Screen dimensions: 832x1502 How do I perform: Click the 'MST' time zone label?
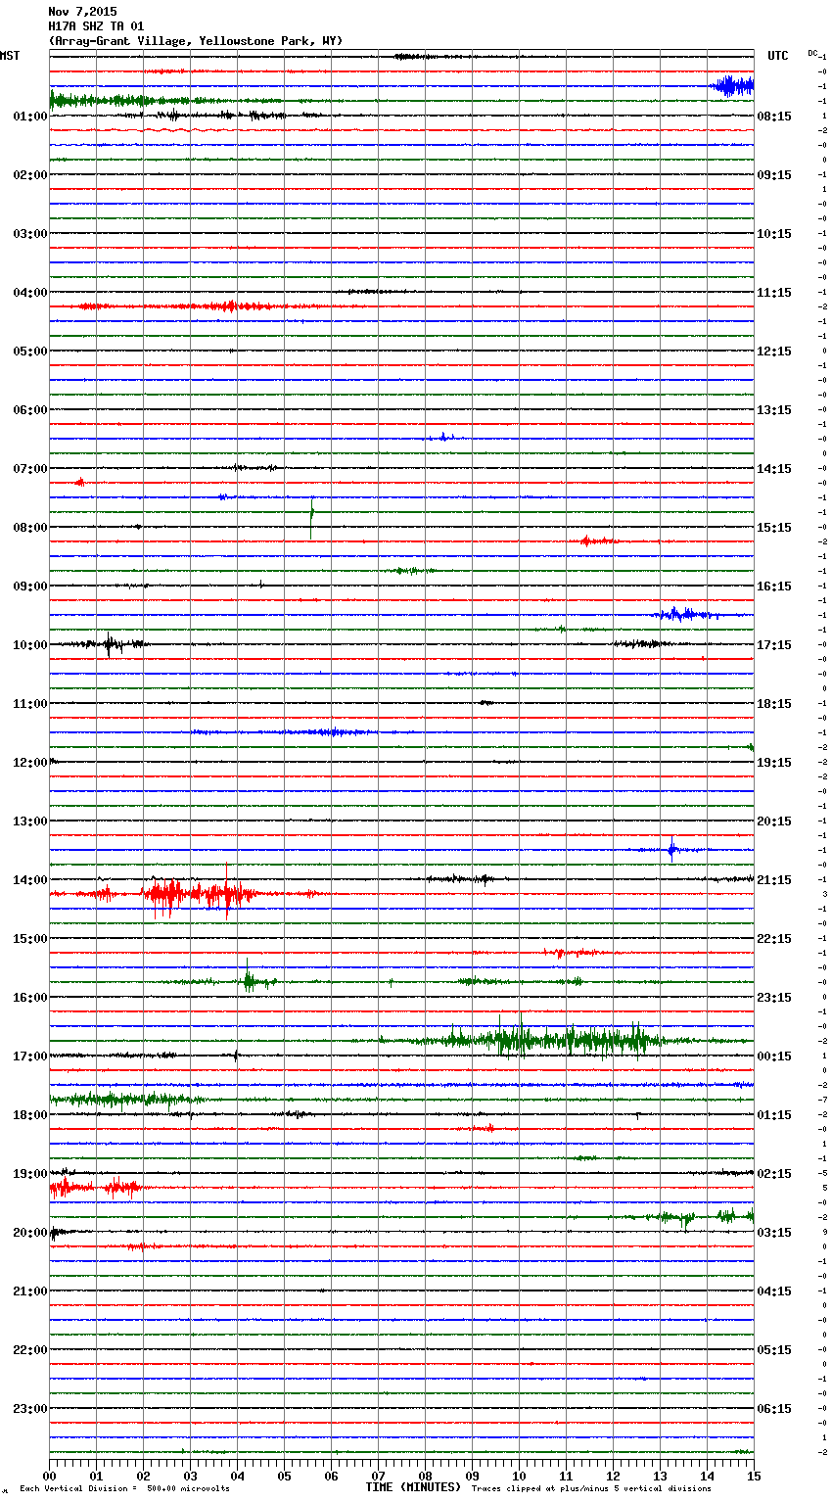[10, 56]
